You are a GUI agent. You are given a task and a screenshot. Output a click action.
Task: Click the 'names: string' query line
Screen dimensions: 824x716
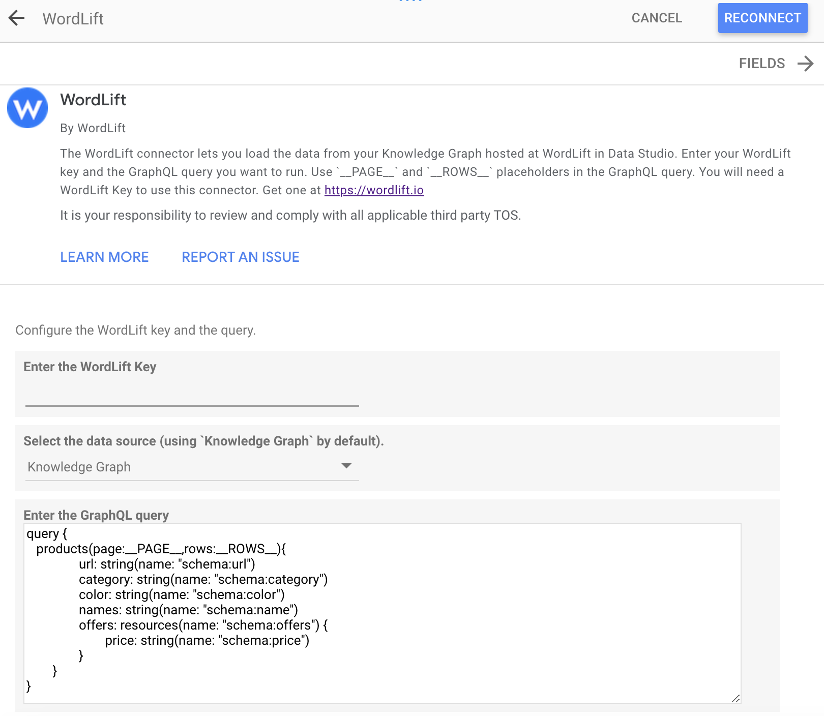coord(188,610)
